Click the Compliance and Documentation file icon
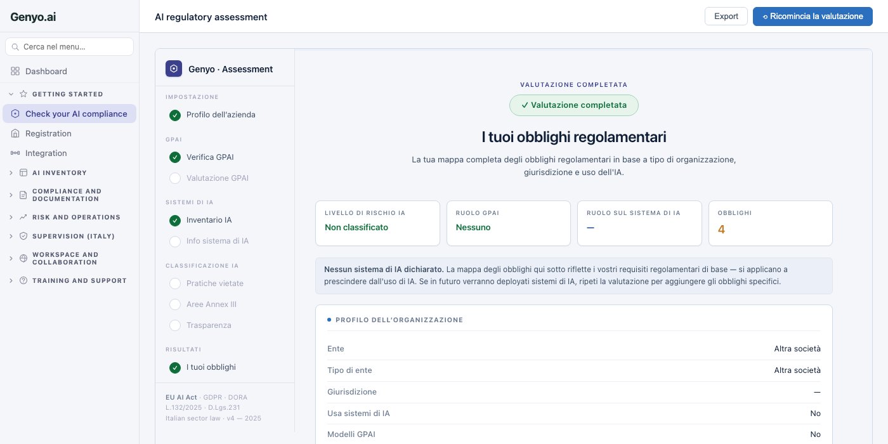The image size is (888, 444). pos(23,195)
